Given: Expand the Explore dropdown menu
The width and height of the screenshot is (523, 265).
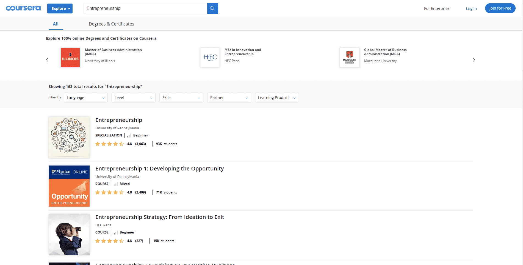Looking at the screenshot, I should point(60,8).
